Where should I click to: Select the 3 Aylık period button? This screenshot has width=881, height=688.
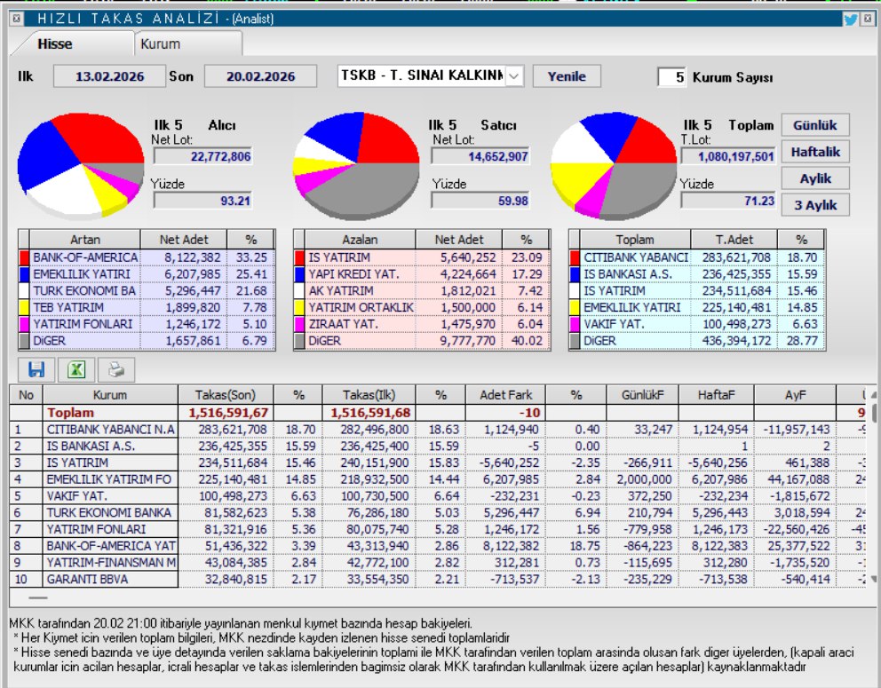814,205
